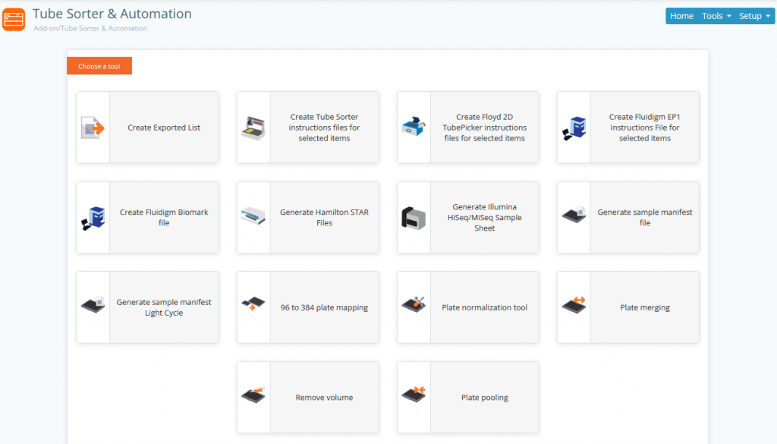Viewport: 777px width, 444px height.
Task: Click the Plate normalization tool icon
Action: click(x=414, y=304)
